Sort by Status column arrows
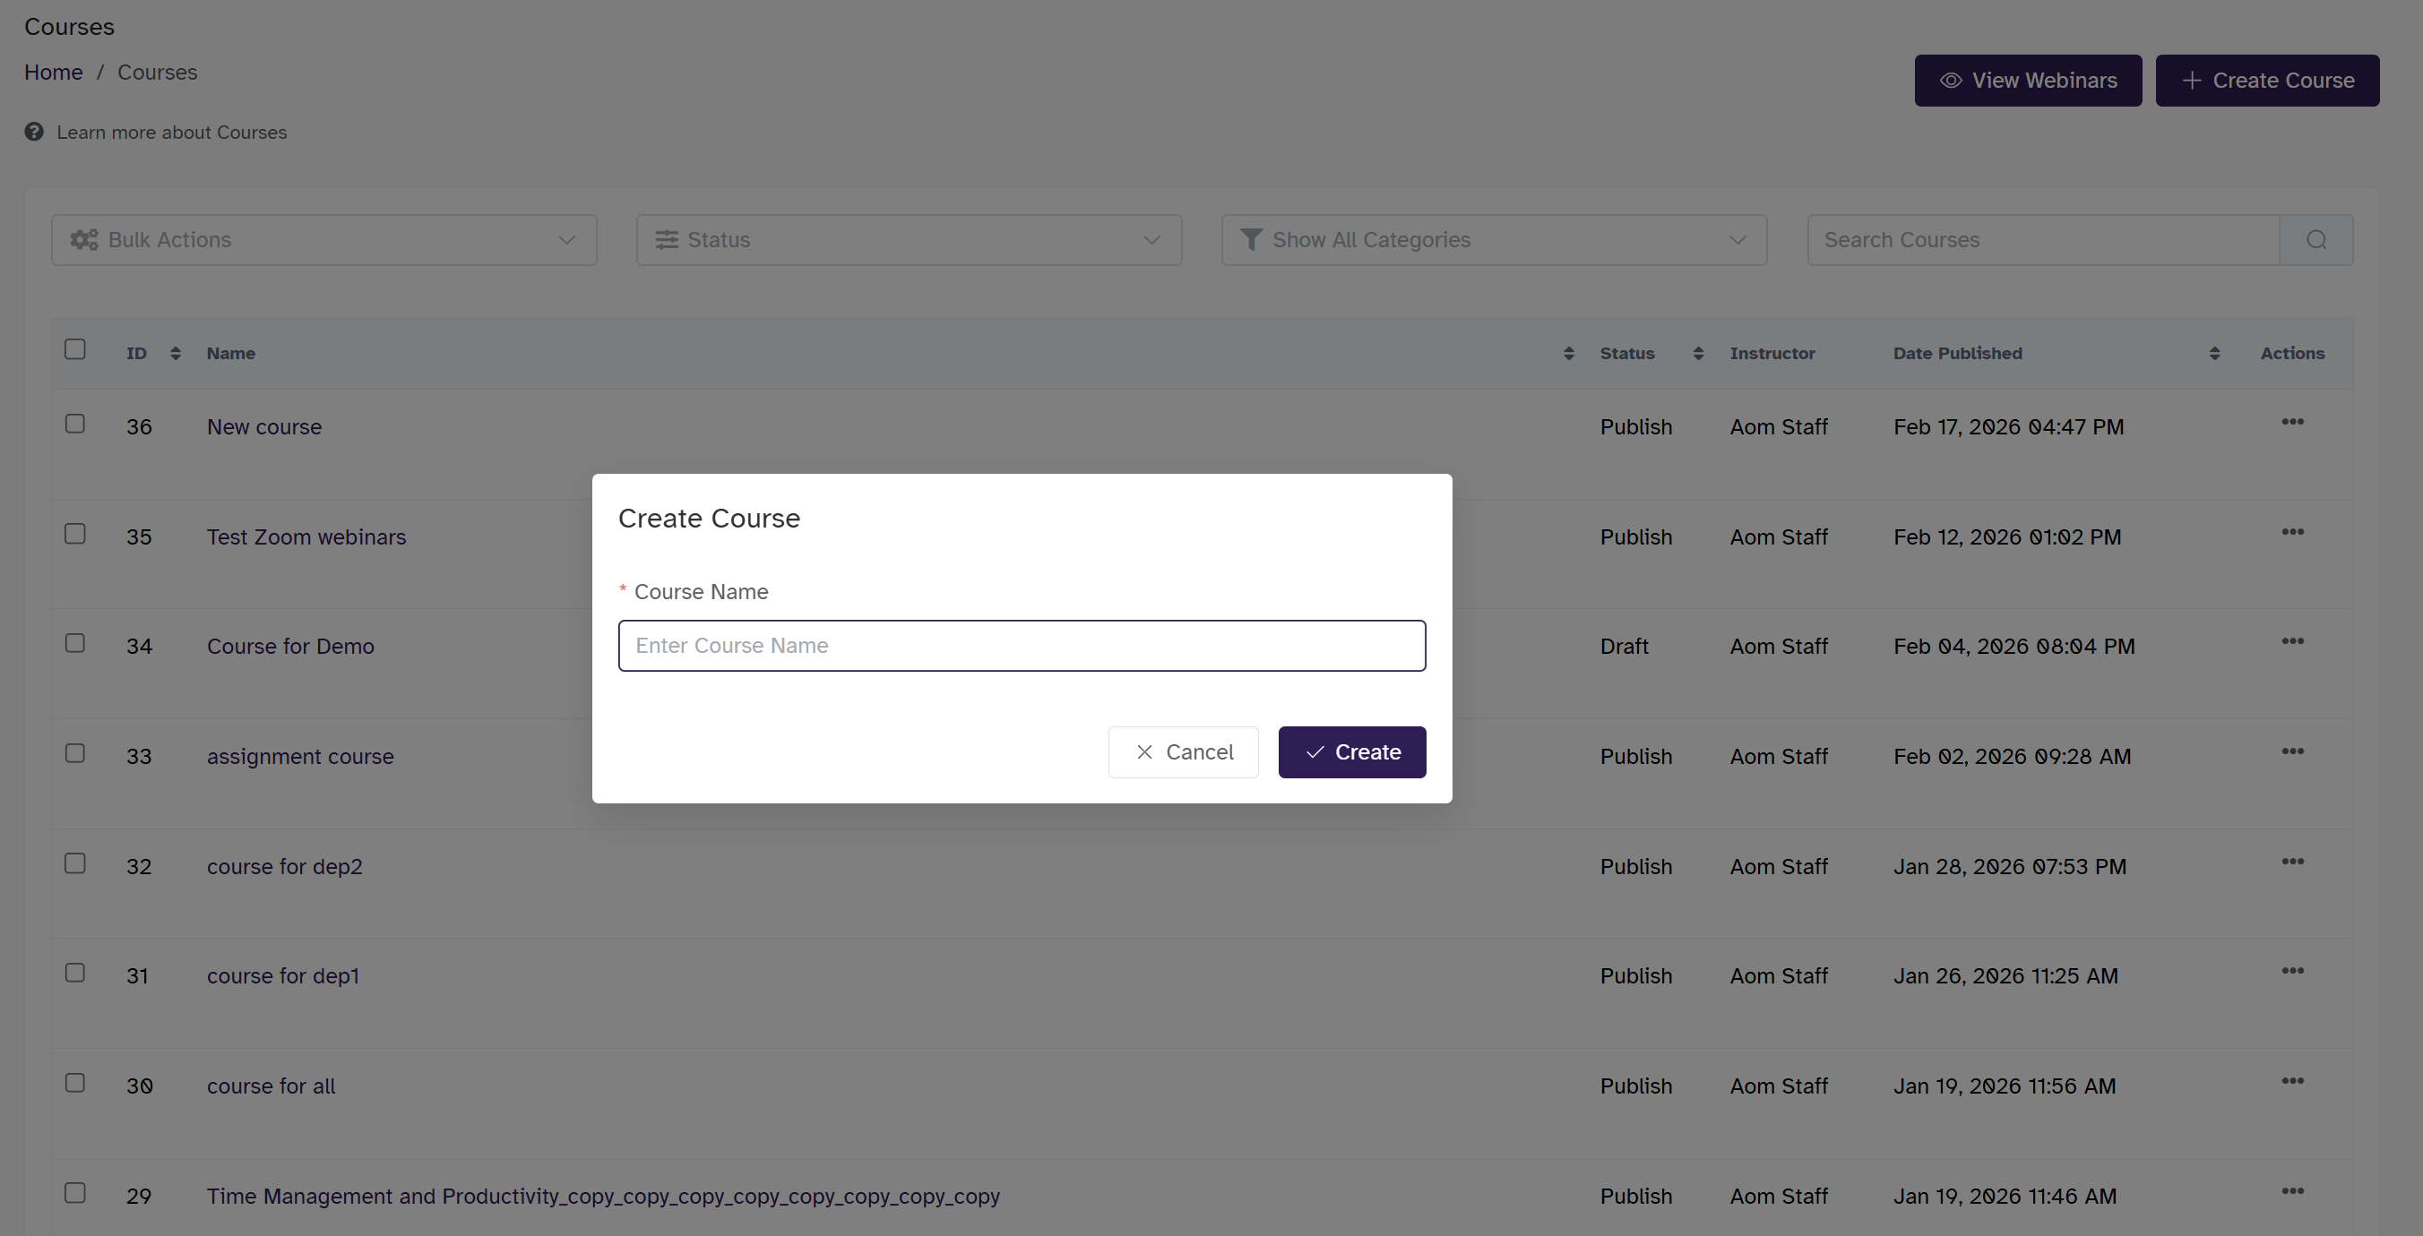 (x=1698, y=354)
